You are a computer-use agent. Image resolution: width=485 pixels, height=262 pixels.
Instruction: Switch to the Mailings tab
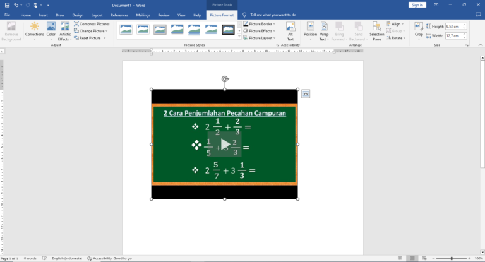click(x=143, y=15)
